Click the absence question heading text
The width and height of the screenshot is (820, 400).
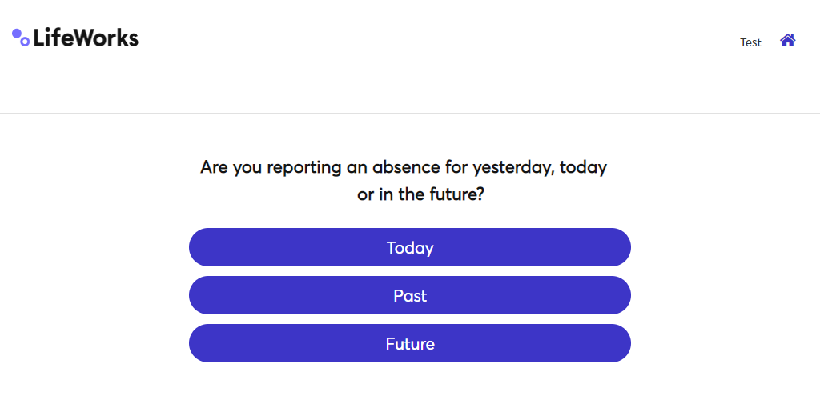point(404,168)
